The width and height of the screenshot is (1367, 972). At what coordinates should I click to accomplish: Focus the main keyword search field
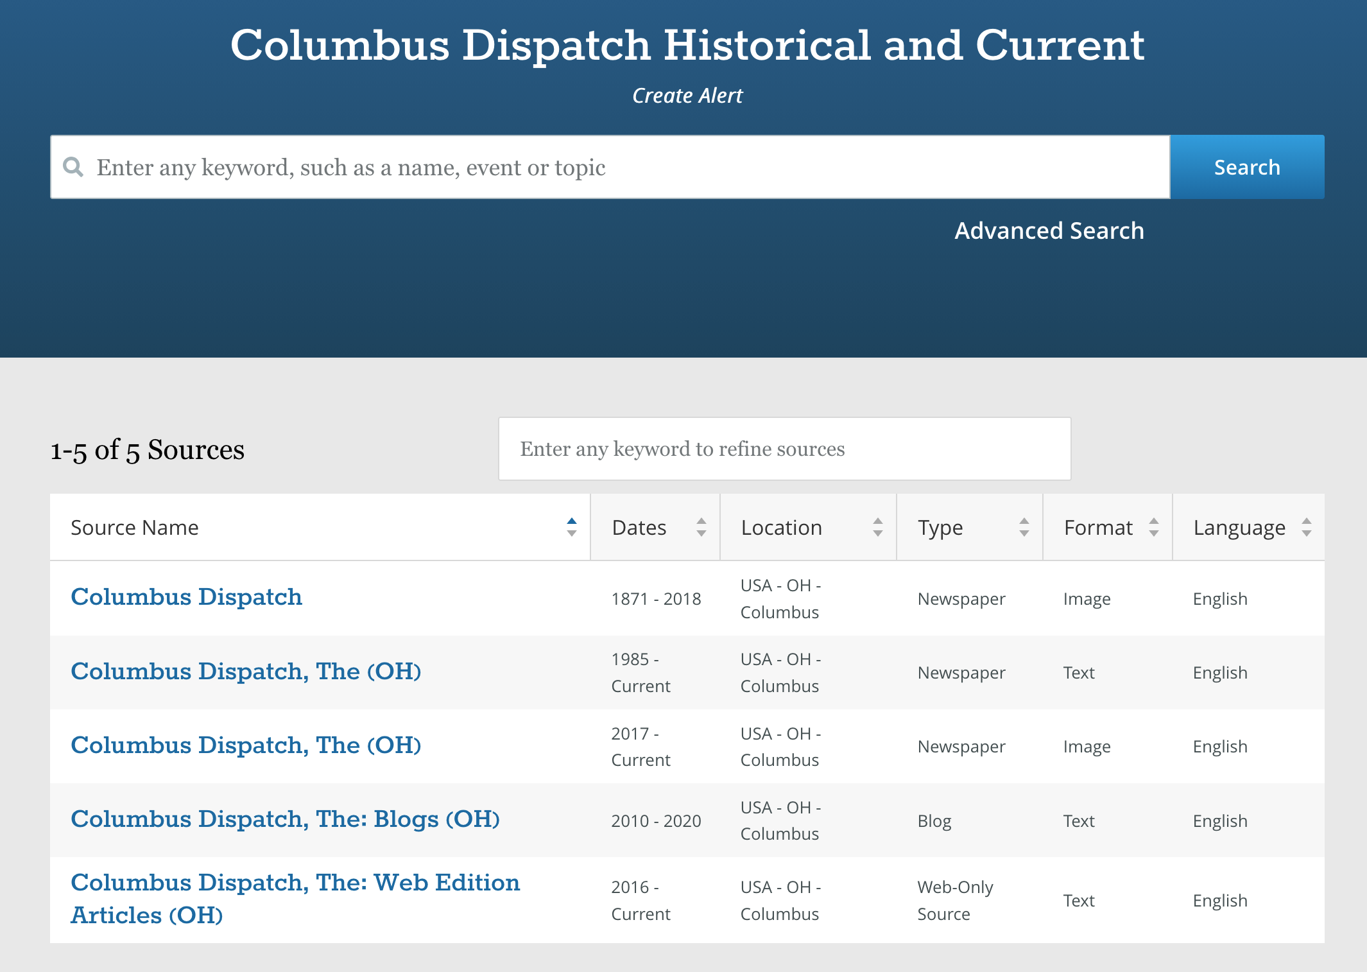[x=610, y=167]
